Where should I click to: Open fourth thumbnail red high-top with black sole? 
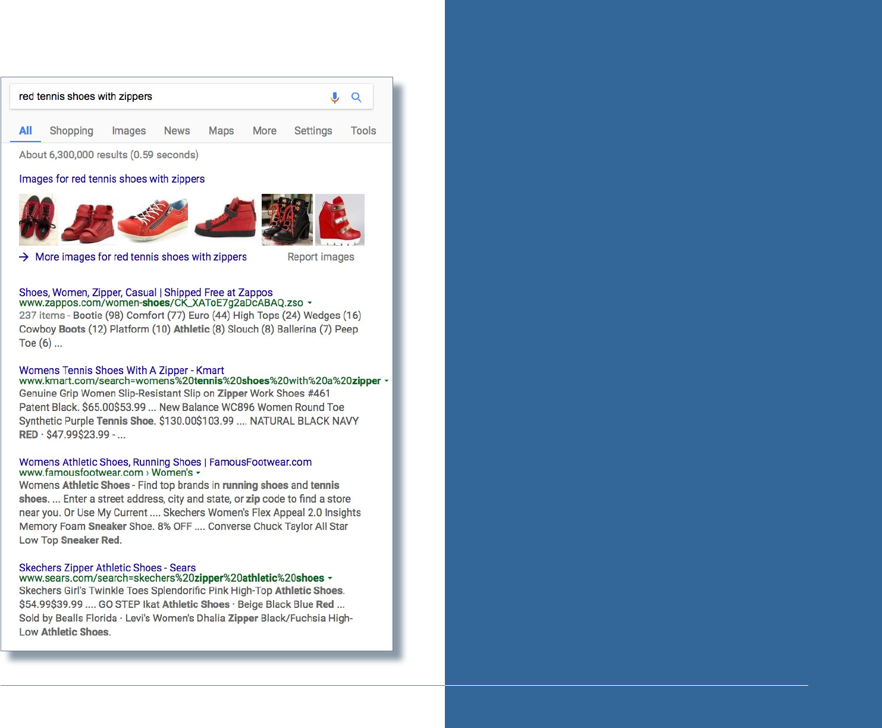225,219
